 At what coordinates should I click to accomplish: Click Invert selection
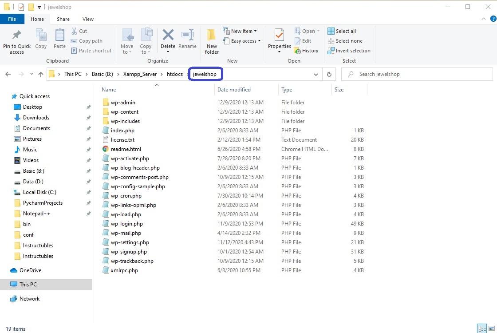point(349,51)
